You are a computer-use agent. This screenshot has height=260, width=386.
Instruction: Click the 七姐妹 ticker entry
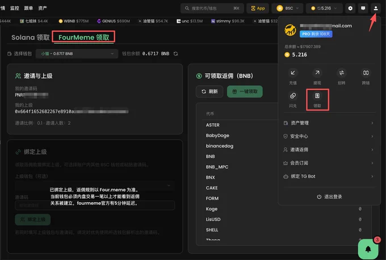tap(34, 21)
